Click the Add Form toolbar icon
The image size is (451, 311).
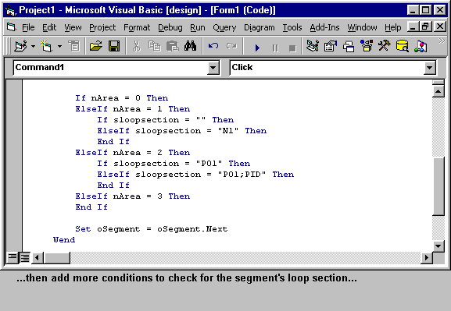(47, 46)
